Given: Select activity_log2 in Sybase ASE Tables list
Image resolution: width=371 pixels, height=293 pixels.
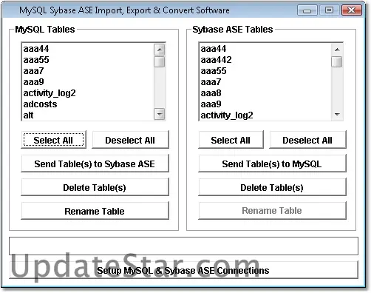Looking at the screenshot, I should click(265, 115).
